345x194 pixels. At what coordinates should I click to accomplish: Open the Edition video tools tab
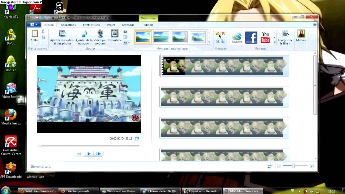click(x=148, y=25)
